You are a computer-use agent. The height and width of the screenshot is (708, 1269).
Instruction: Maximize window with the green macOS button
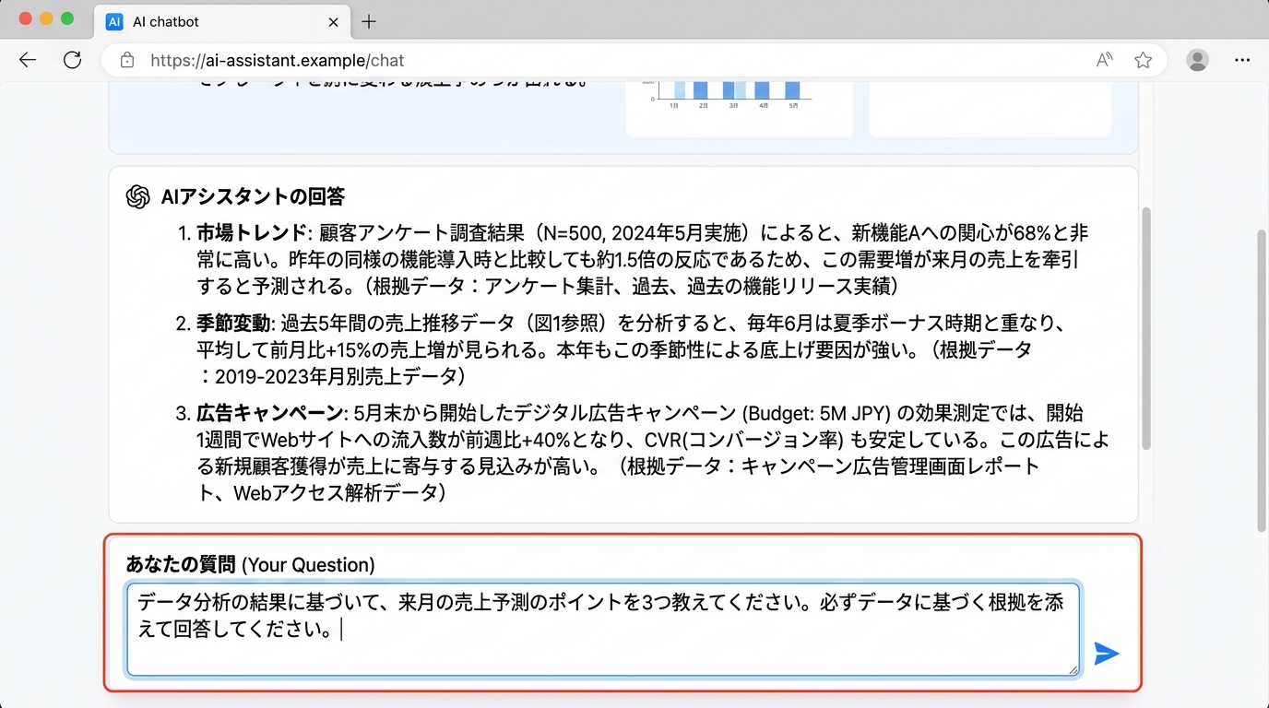(66, 18)
